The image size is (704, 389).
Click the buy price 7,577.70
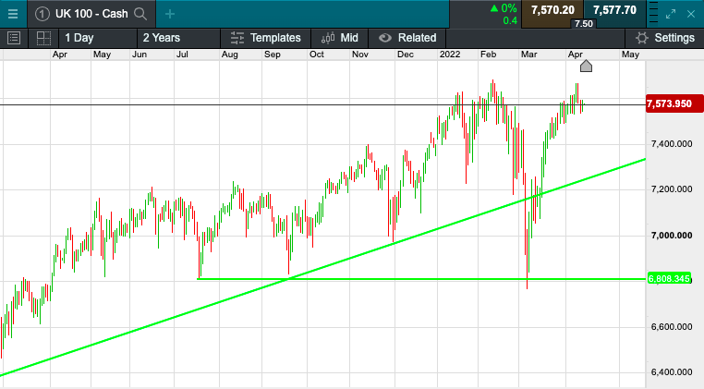pyautogui.click(x=614, y=10)
